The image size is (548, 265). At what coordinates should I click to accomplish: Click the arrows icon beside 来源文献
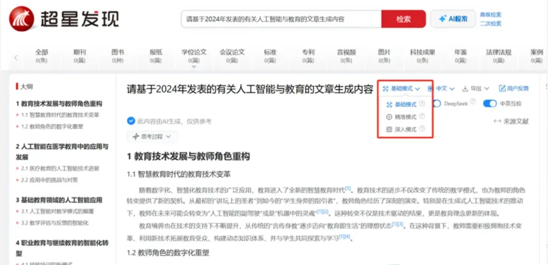pyautogui.click(x=497, y=122)
